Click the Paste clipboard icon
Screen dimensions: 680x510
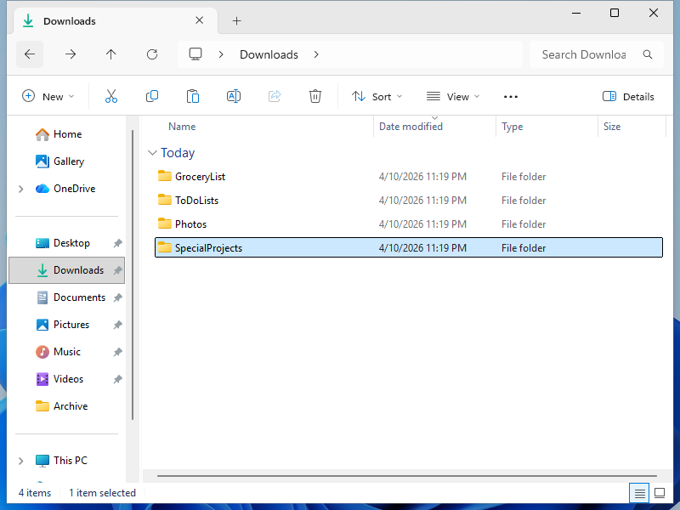click(x=193, y=96)
